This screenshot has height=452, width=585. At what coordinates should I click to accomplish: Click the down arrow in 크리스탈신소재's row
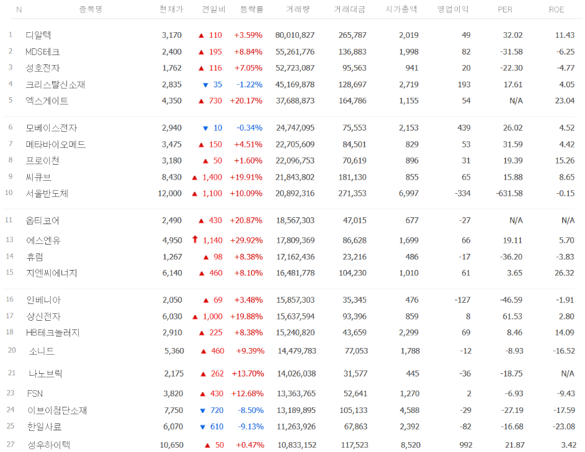(205, 85)
